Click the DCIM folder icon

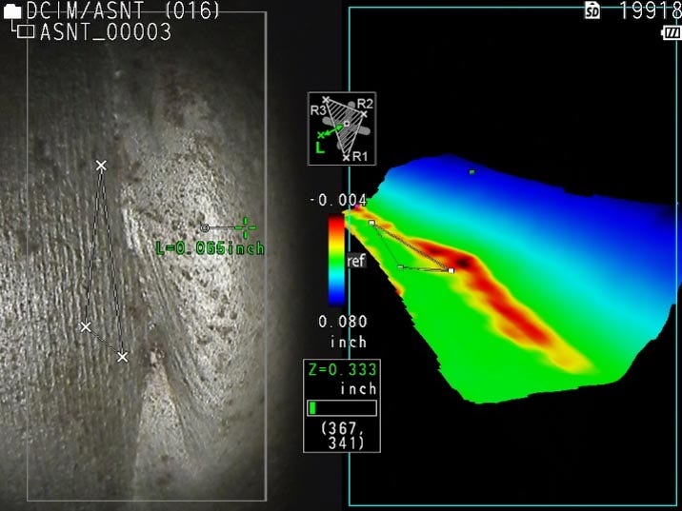click(12, 11)
